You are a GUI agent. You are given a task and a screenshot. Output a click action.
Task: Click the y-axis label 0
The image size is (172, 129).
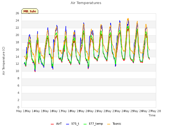(x=18, y=107)
